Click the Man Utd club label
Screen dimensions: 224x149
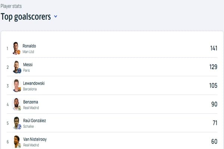pyautogui.click(x=28, y=52)
